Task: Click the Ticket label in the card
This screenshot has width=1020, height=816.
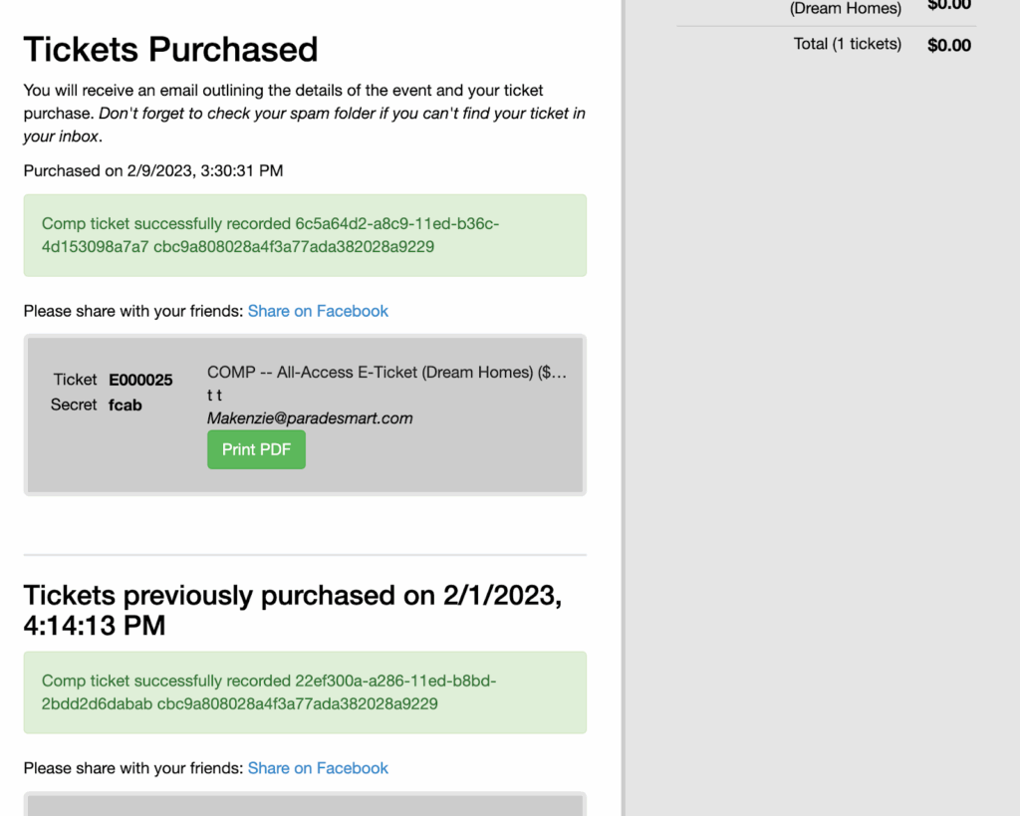Action: 76,380
